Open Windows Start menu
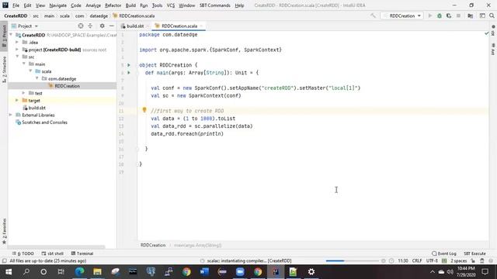 tap(9, 272)
